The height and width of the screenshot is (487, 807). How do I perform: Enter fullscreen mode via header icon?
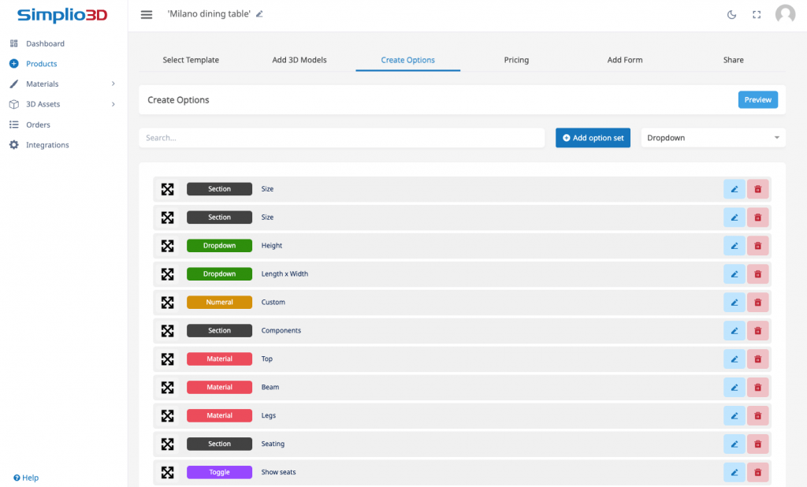tap(757, 14)
